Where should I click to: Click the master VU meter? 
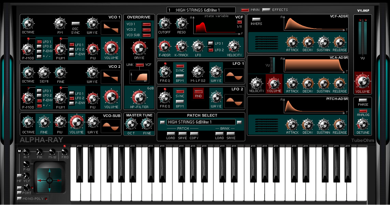(362, 37)
